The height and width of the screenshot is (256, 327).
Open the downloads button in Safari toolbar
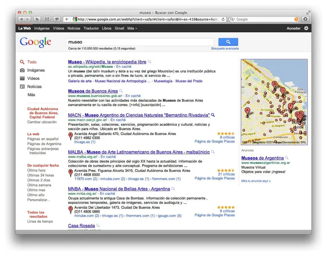coord(305,19)
